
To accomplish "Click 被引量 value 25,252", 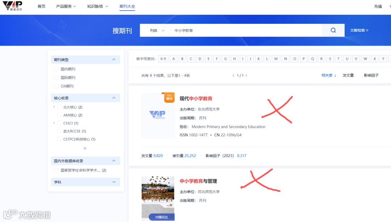I will [190, 155].
